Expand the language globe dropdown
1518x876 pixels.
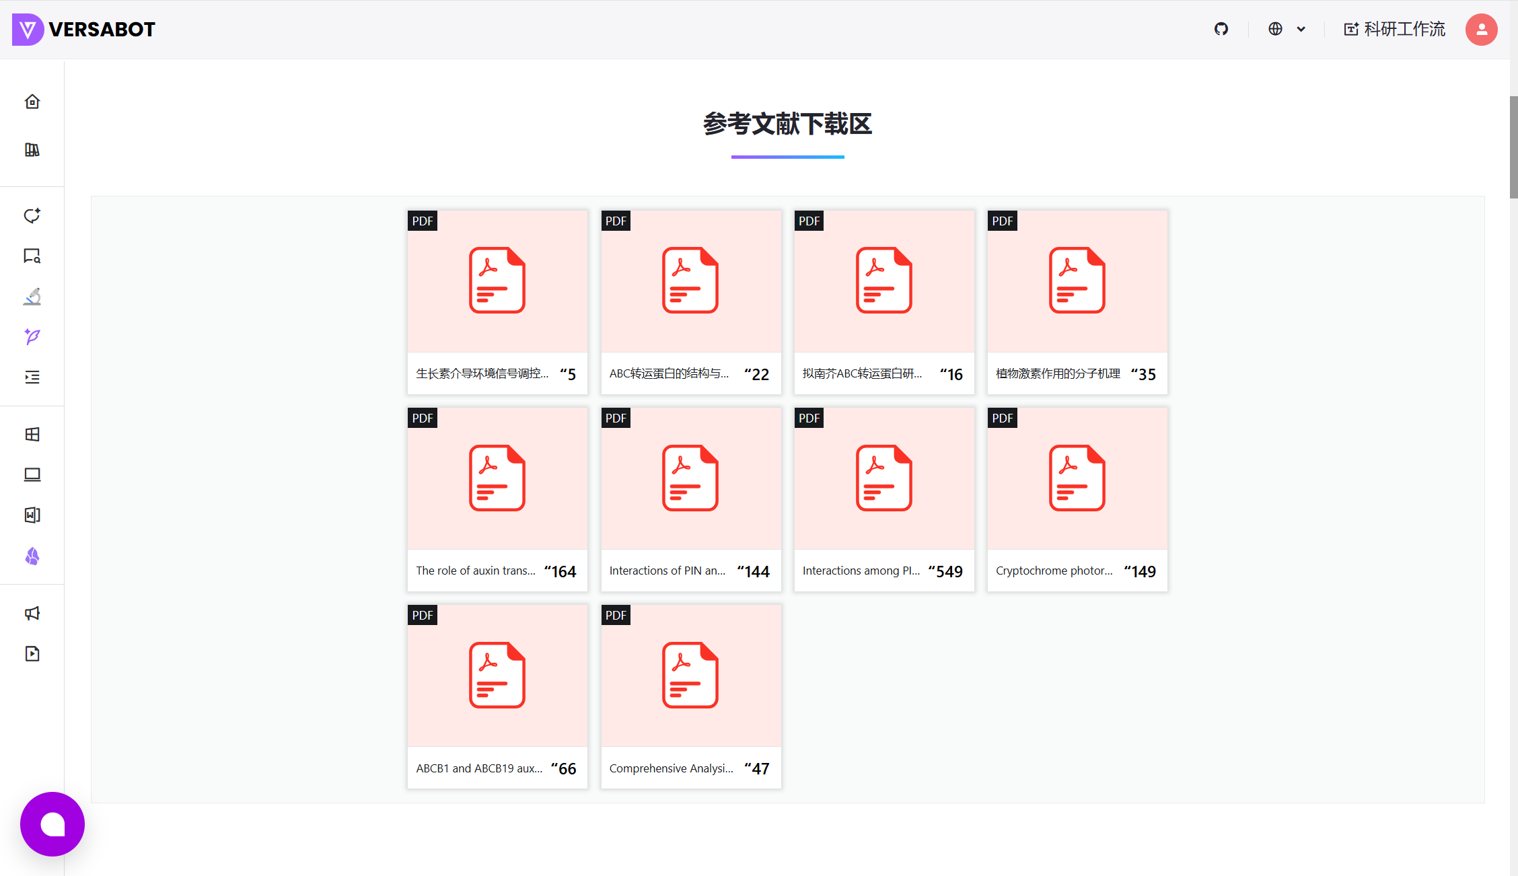pyautogui.click(x=1287, y=29)
